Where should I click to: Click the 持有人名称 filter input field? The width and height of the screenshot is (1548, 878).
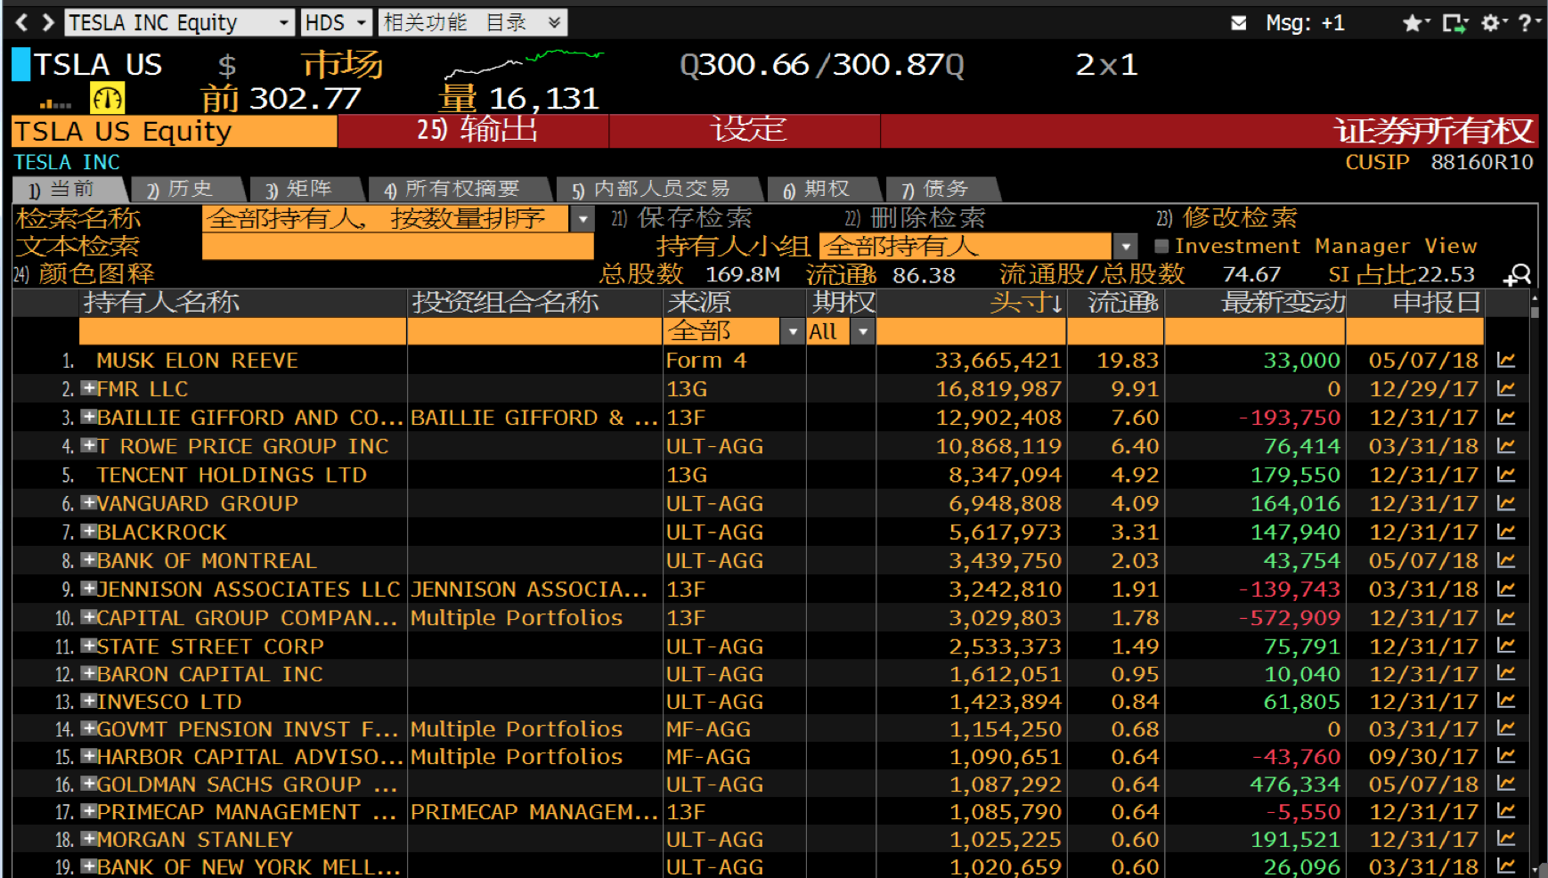(242, 332)
